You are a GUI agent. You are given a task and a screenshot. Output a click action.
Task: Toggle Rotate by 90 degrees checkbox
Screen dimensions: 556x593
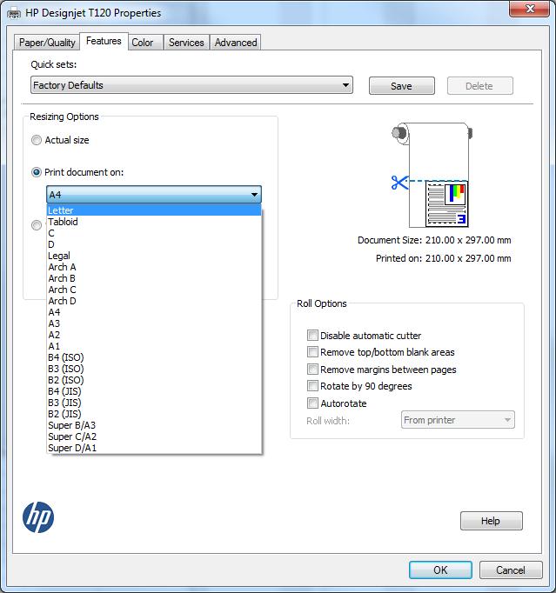312,386
